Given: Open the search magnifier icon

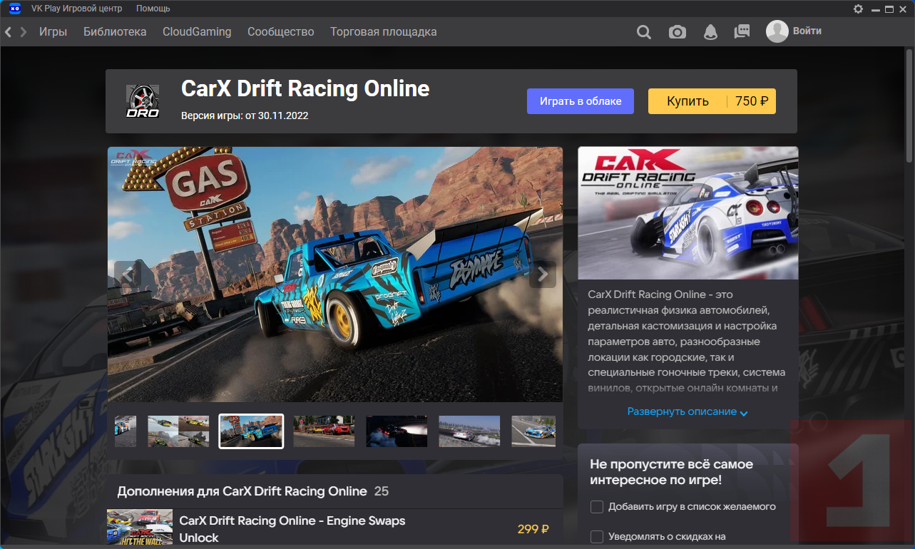Looking at the screenshot, I should point(644,32).
